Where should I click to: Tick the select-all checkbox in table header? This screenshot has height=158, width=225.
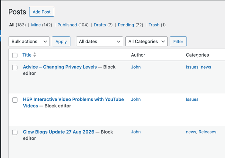15,55
